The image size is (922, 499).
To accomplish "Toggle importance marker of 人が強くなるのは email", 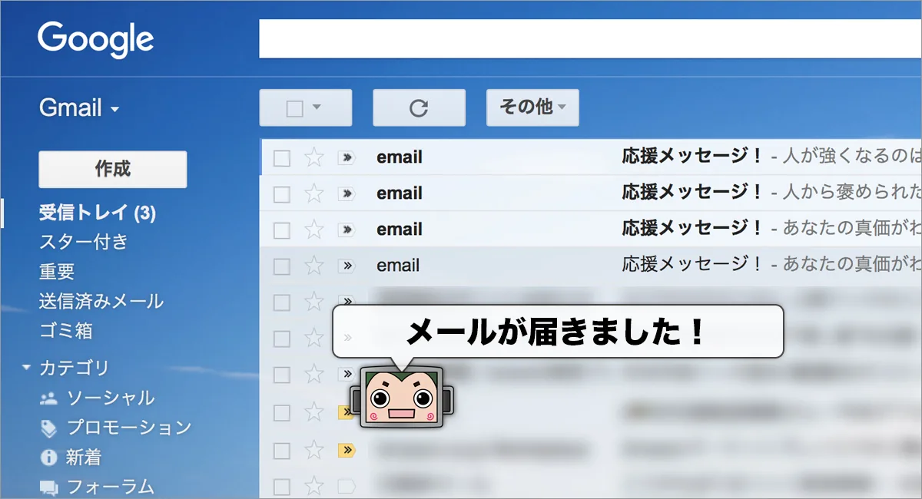I will (x=347, y=158).
